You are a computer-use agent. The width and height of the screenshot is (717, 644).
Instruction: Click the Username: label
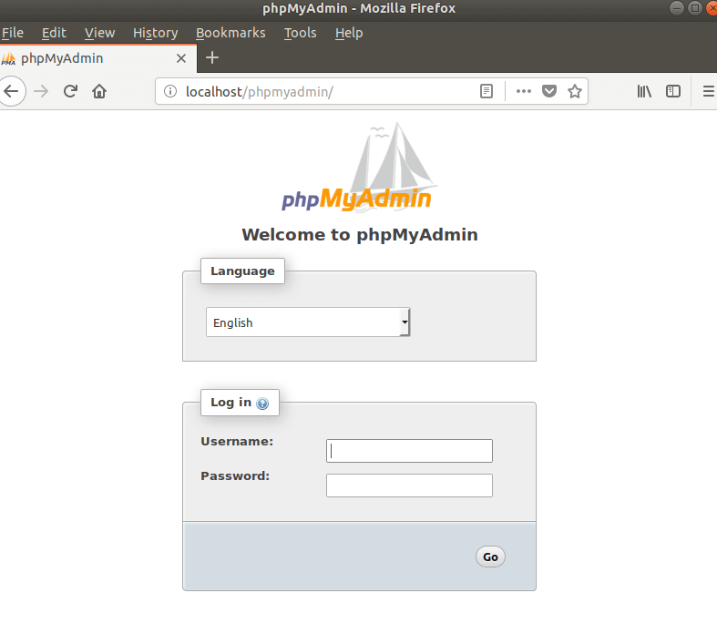tap(237, 442)
